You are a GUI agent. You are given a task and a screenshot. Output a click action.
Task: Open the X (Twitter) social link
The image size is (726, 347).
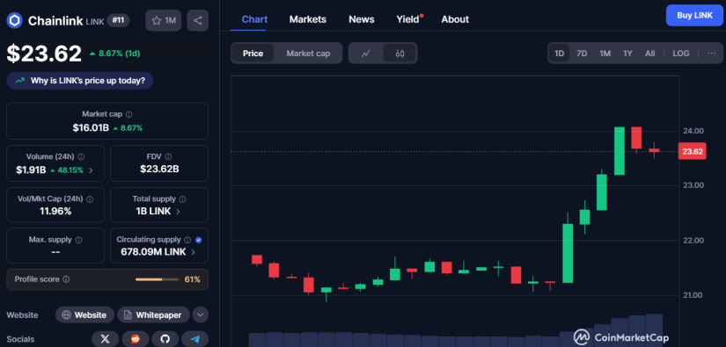click(x=105, y=339)
